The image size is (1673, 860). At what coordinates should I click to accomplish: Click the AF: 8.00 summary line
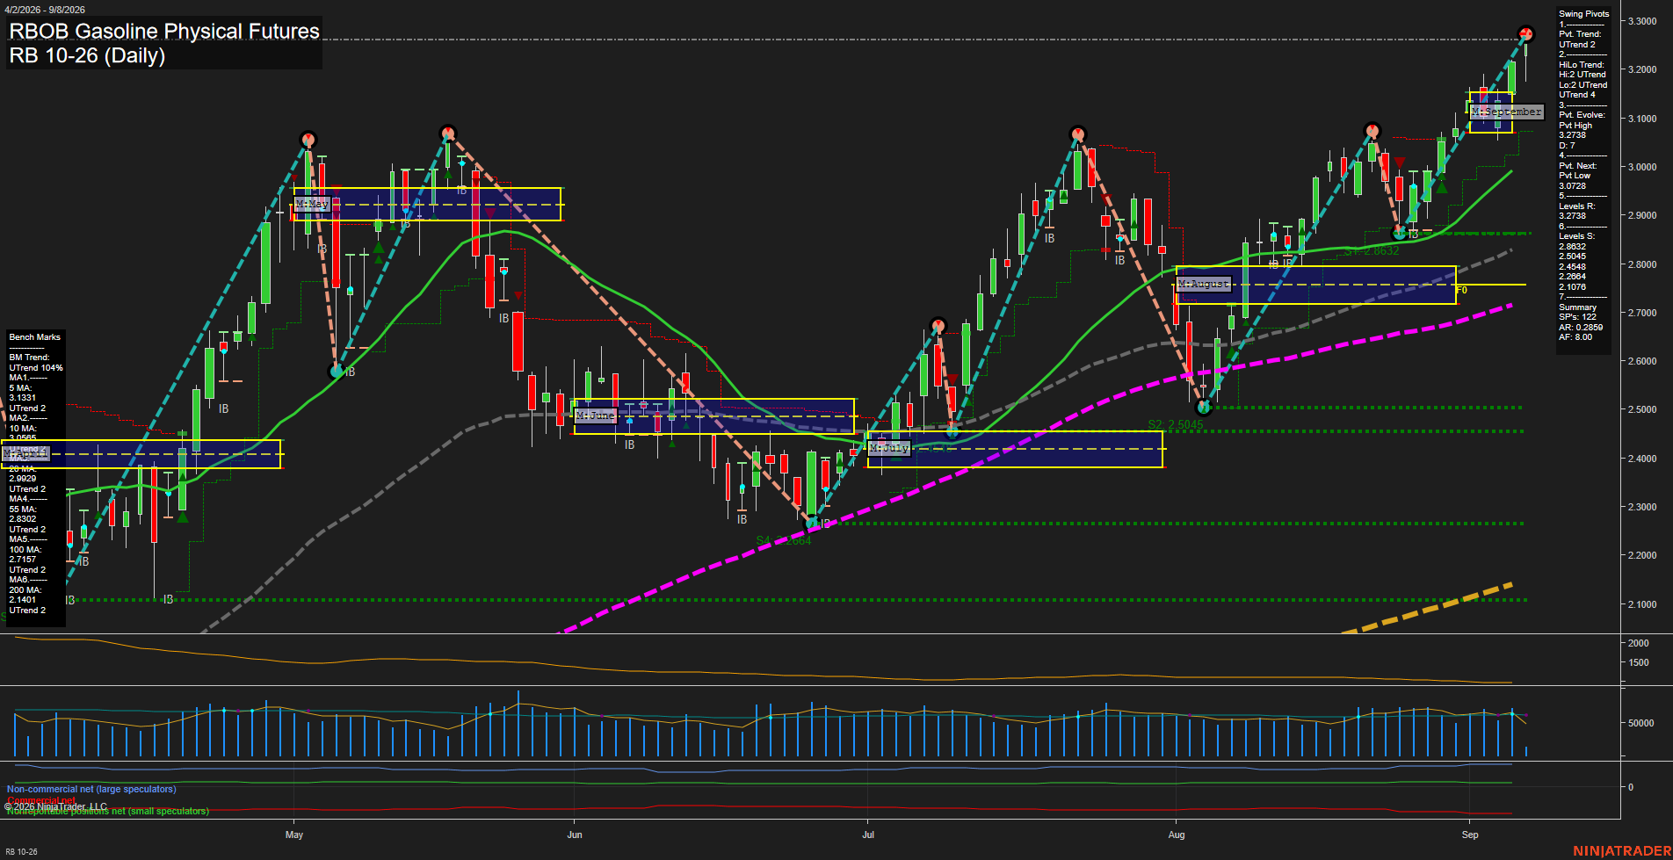pyautogui.click(x=1575, y=337)
